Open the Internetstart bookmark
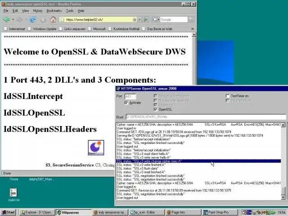 click(x=15, y=29)
